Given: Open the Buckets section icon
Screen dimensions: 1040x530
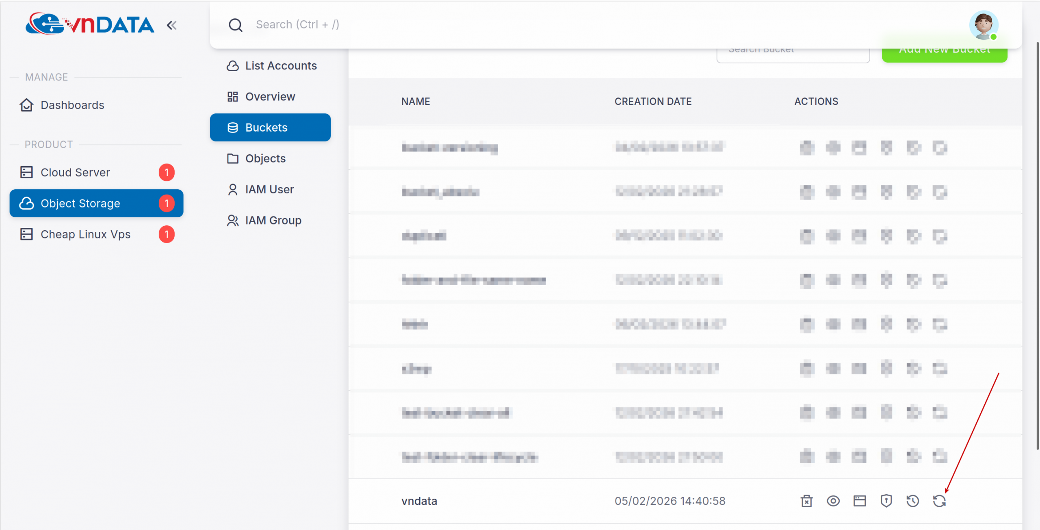Looking at the screenshot, I should tap(232, 127).
